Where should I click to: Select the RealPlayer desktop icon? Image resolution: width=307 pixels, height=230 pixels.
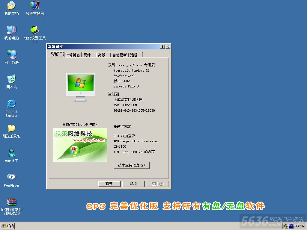pyautogui.click(x=11, y=180)
